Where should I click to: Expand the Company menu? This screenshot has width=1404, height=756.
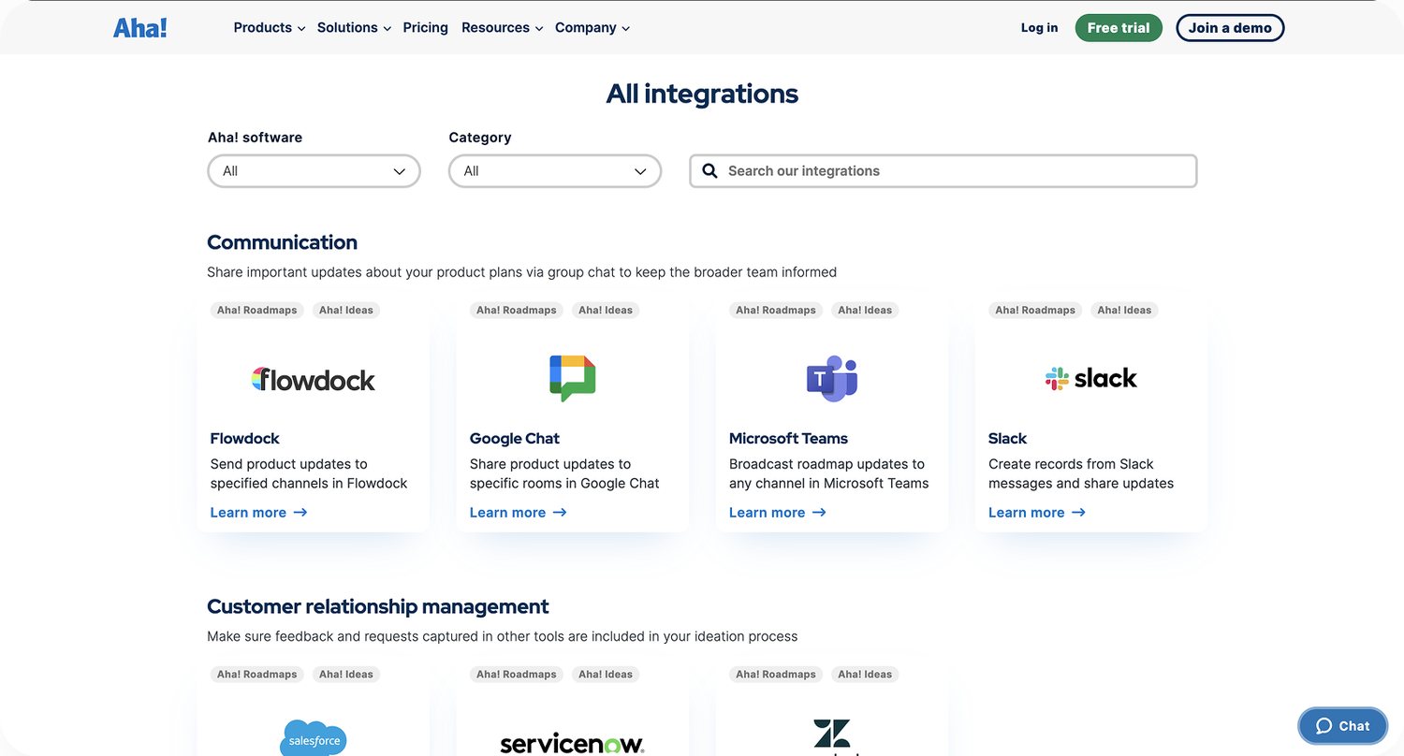(592, 28)
